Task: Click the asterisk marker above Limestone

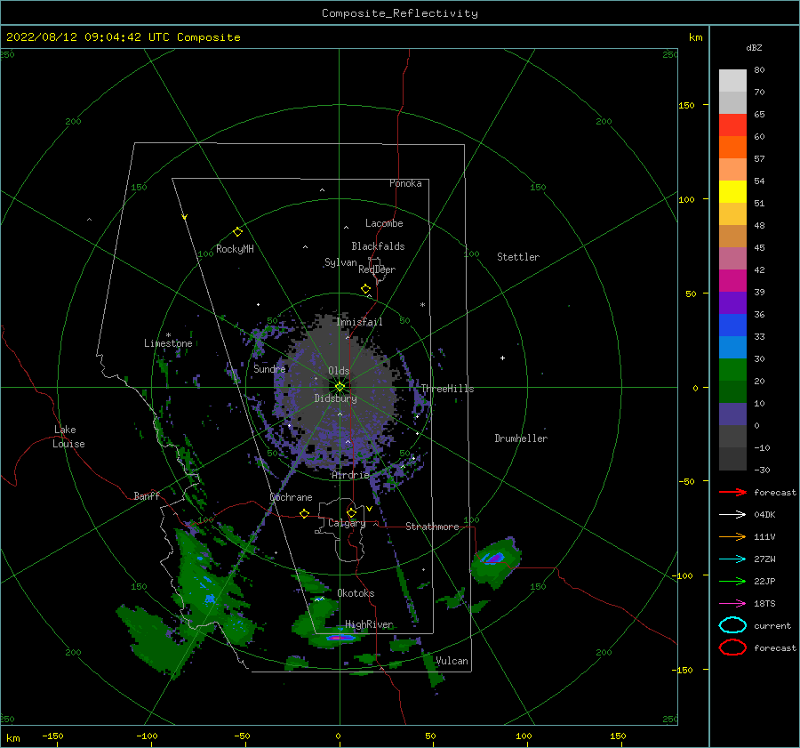Action: (x=168, y=335)
